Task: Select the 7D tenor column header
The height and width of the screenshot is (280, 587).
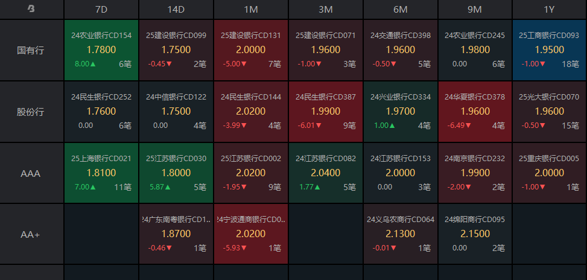Action: click(x=101, y=9)
